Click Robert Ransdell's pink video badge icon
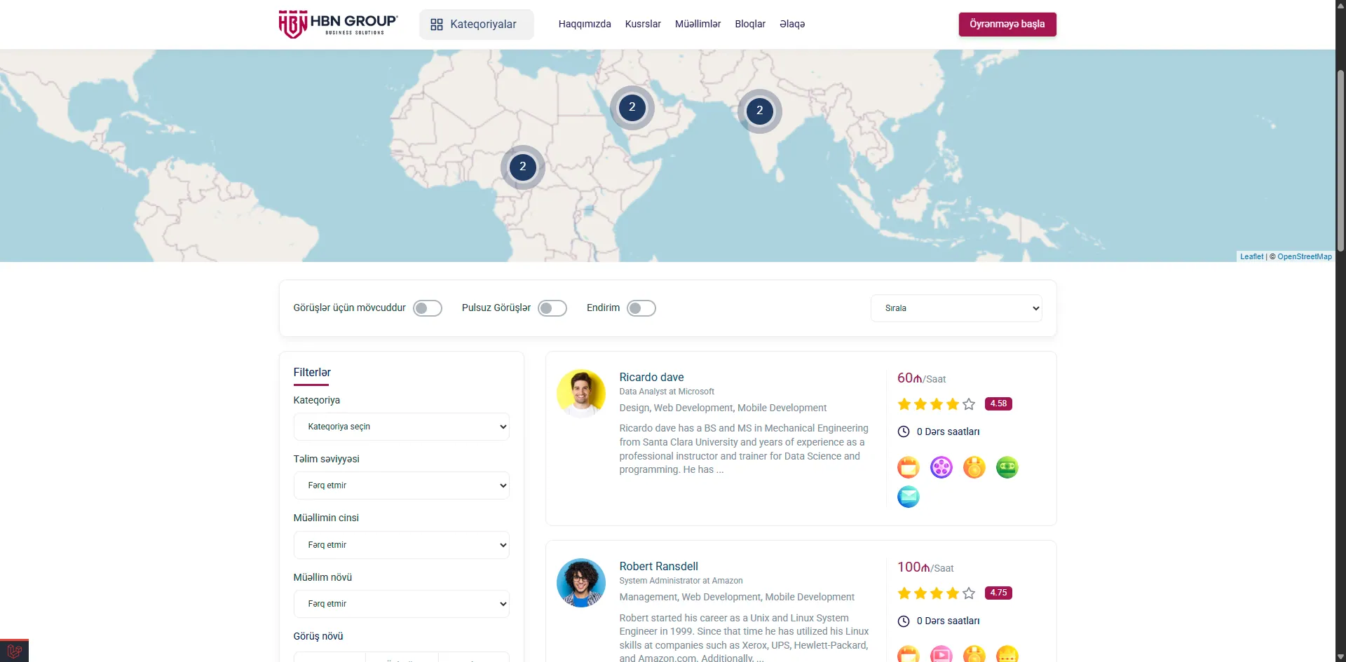The height and width of the screenshot is (662, 1346). coord(941,654)
